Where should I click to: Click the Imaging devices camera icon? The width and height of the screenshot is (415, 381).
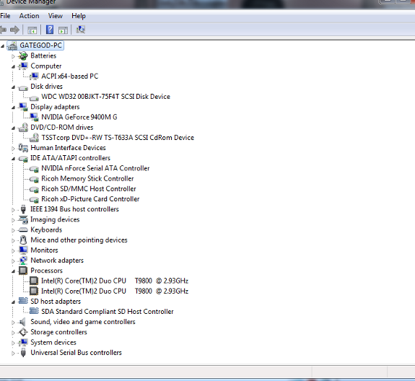[x=23, y=219]
